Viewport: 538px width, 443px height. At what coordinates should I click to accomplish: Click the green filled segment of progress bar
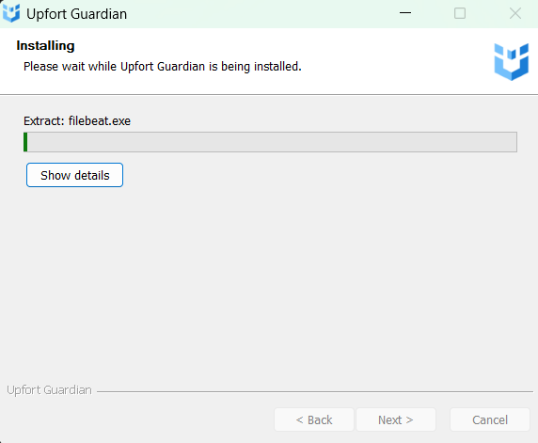coord(25,142)
